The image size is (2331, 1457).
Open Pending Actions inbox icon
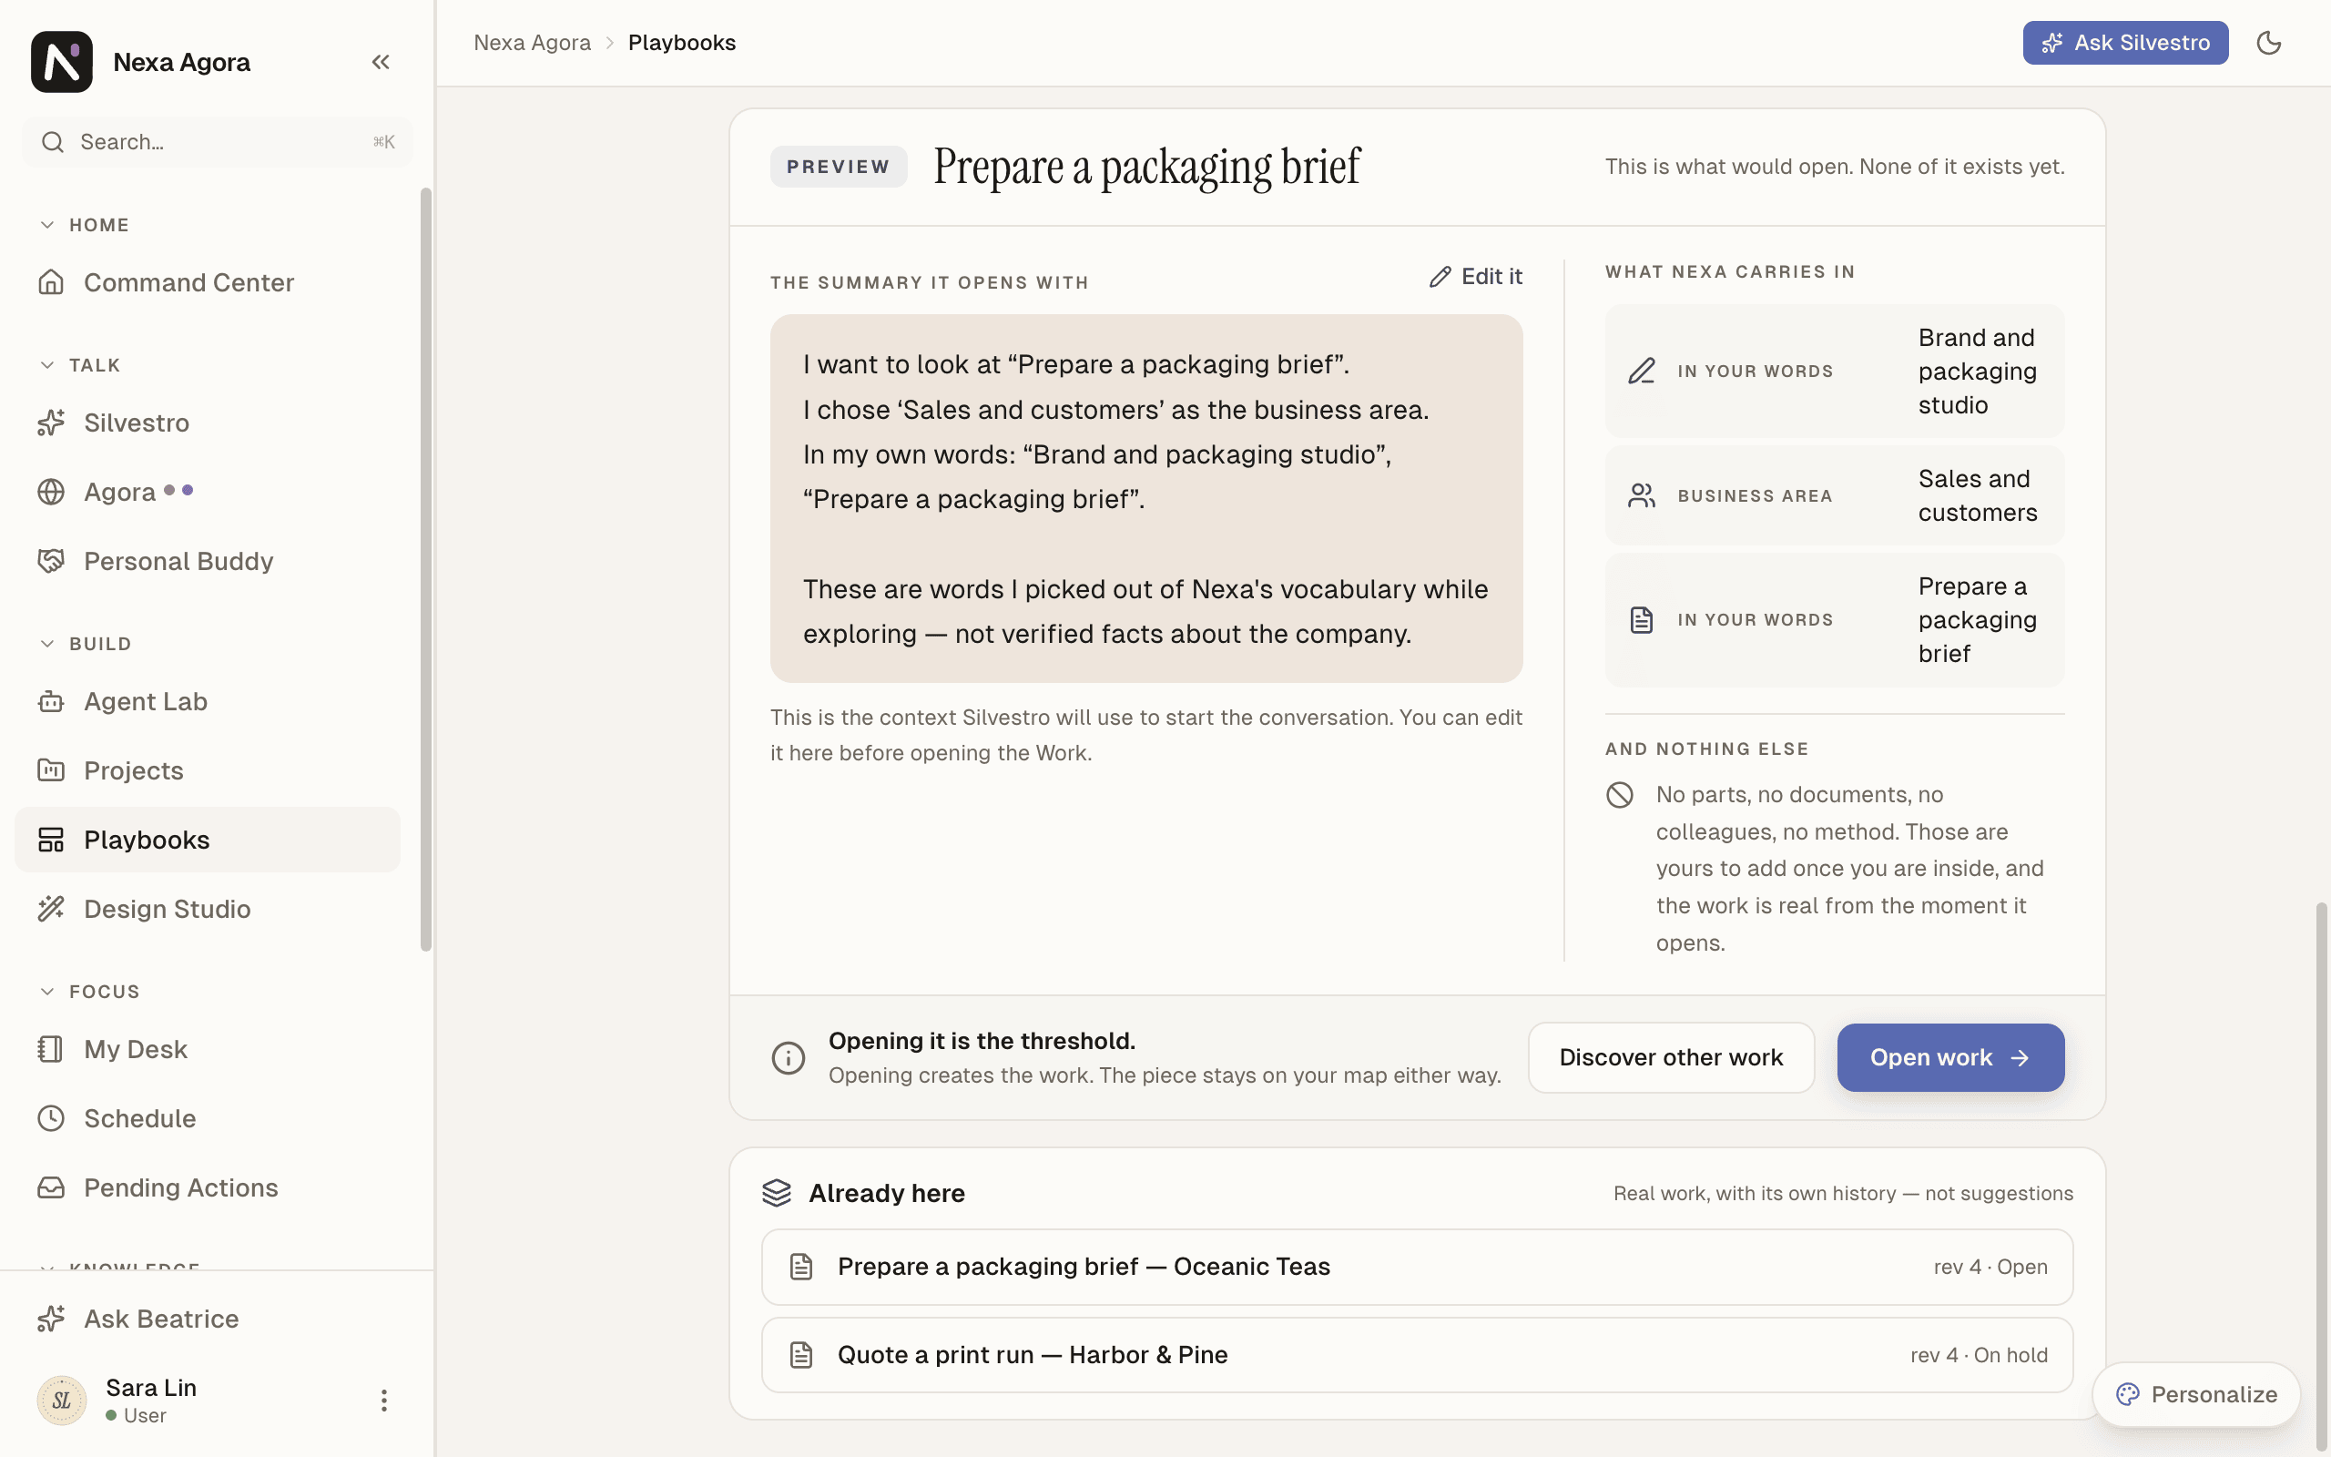[x=51, y=1187]
